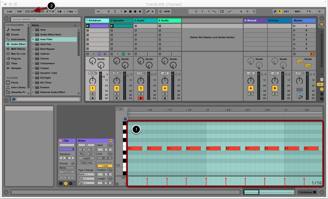
Task: Enable Draw Mode pencil icon
Action: coord(275,11)
